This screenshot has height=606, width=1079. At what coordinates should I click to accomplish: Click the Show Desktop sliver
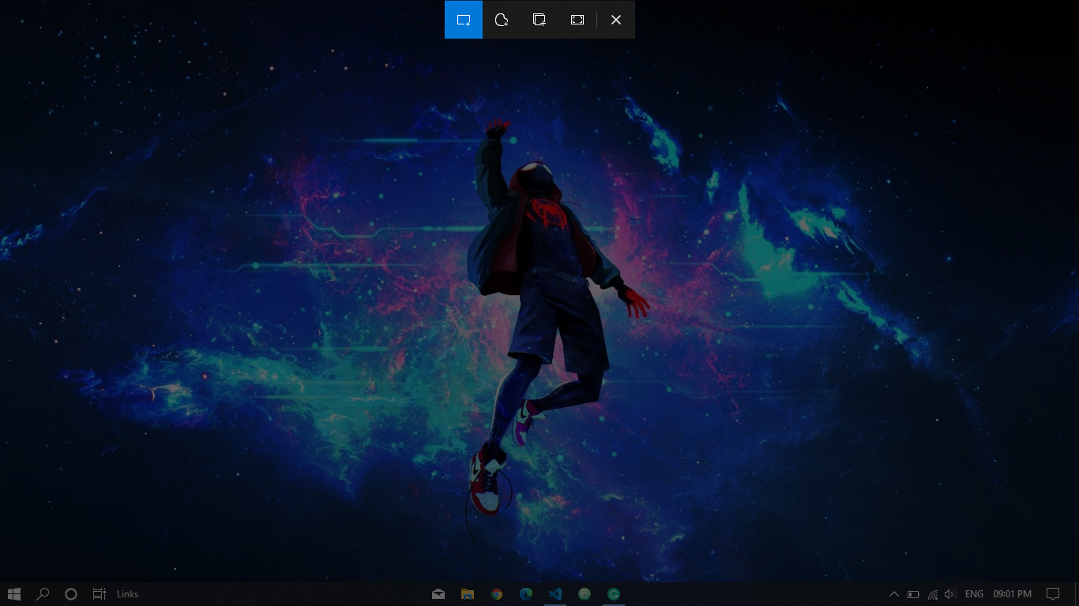coord(1077,594)
